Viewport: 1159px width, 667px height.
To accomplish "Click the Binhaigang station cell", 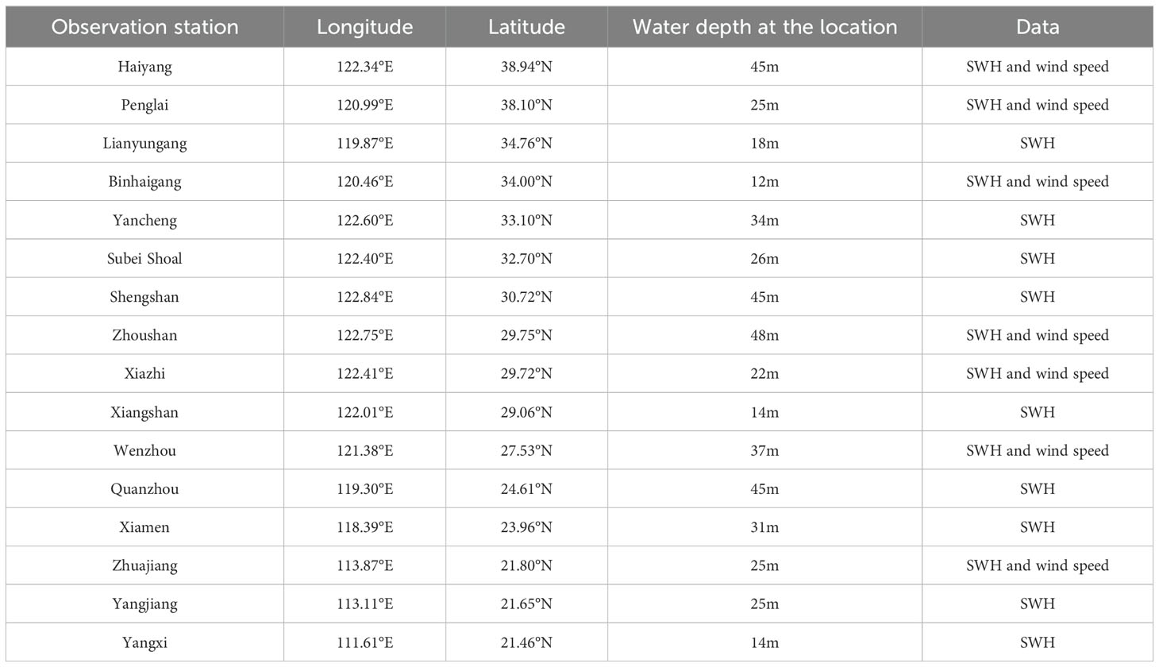I will point(144,182).
